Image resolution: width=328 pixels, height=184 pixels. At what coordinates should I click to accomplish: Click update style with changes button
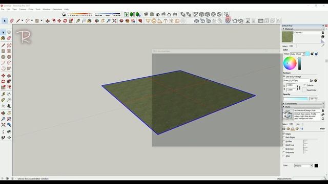(x=288, y=115)
